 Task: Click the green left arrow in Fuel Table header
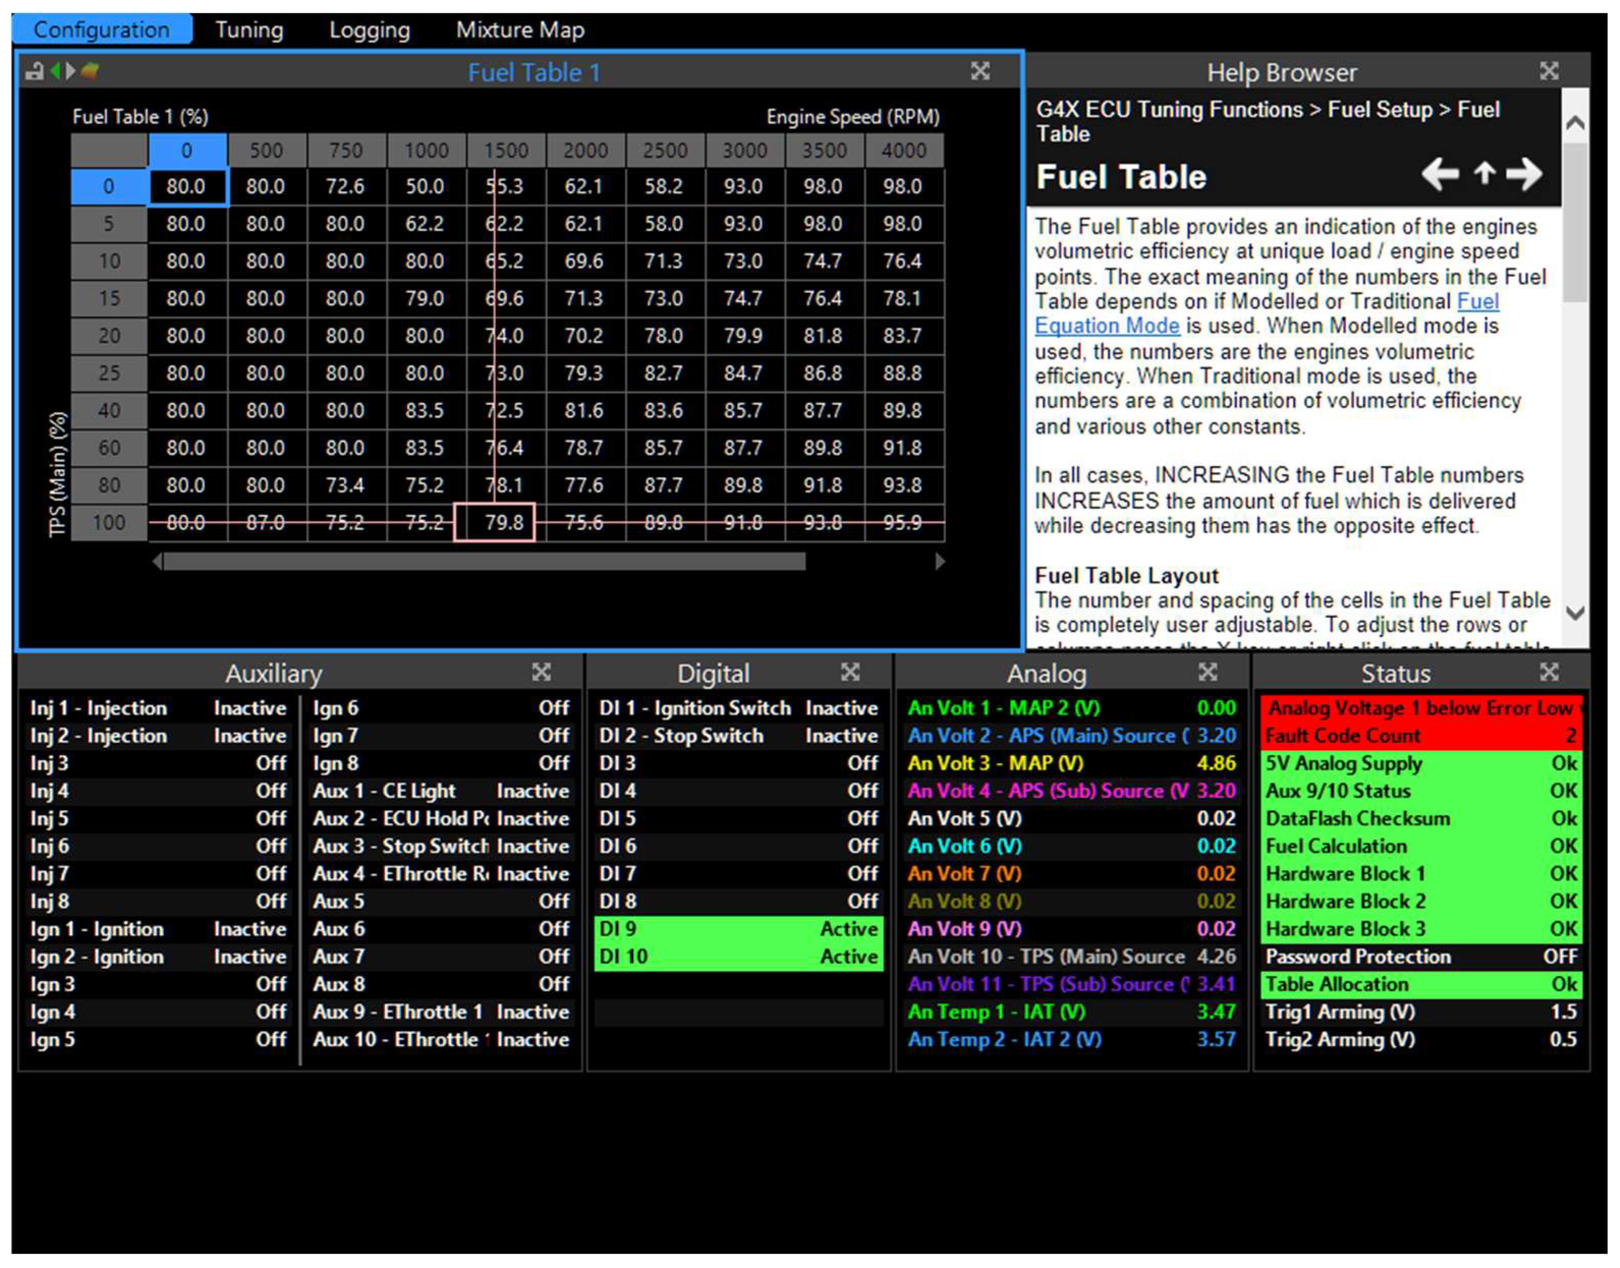tap(55, 71)
